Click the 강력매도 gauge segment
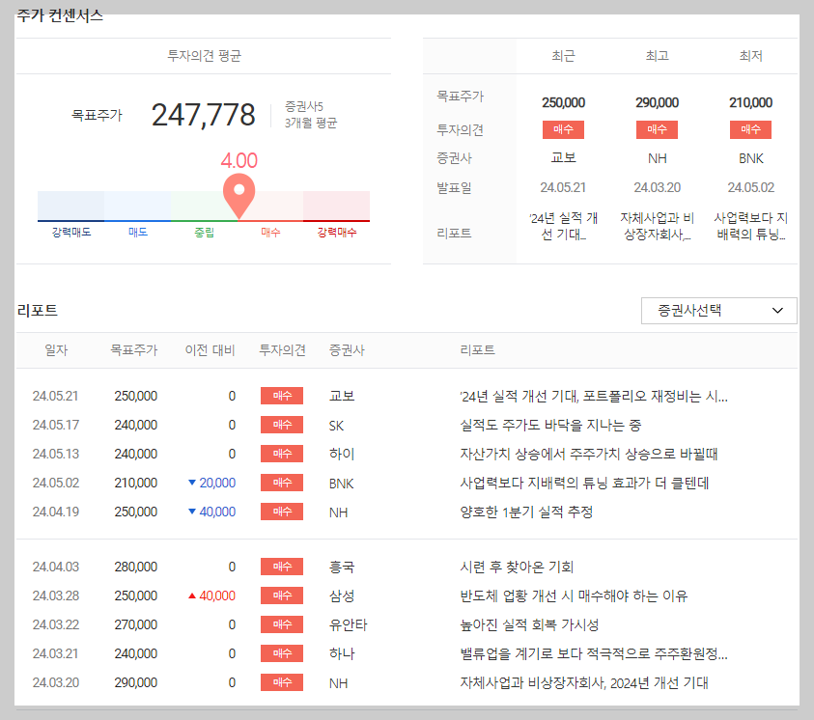Viewport: 814px width, 720px height. (71, 206)
